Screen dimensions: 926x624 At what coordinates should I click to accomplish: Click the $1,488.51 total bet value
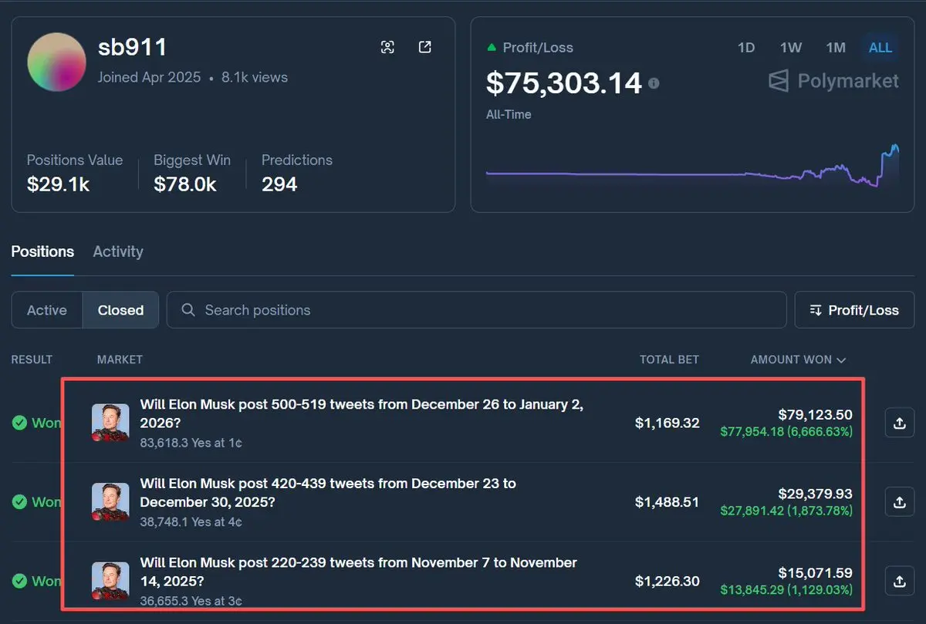667,501
